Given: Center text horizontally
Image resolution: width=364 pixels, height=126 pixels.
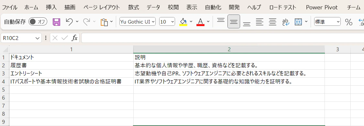Looking at the screenshot, I should [272, 22].
